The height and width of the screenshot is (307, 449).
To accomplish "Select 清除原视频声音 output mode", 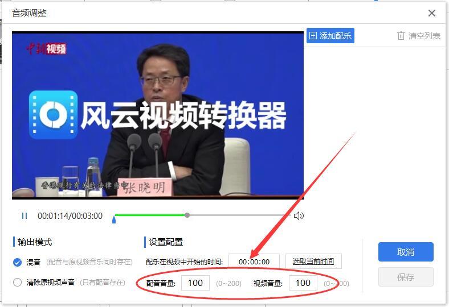I will (x=18, y=283).
